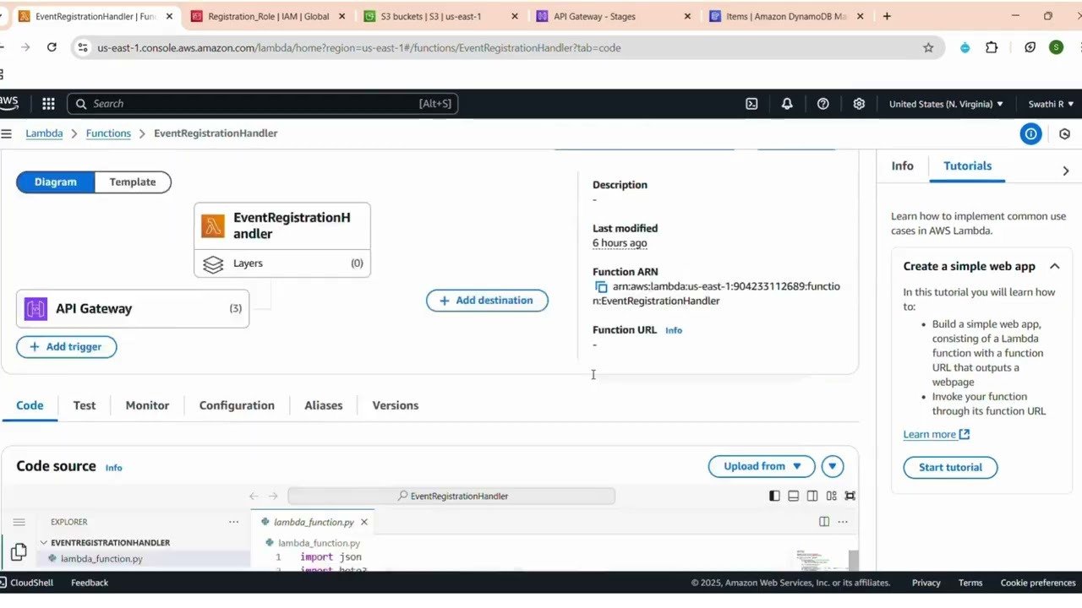Switch to Diagram view
The height and width of the screenshot is (608, 1082).
coord(56,182)
